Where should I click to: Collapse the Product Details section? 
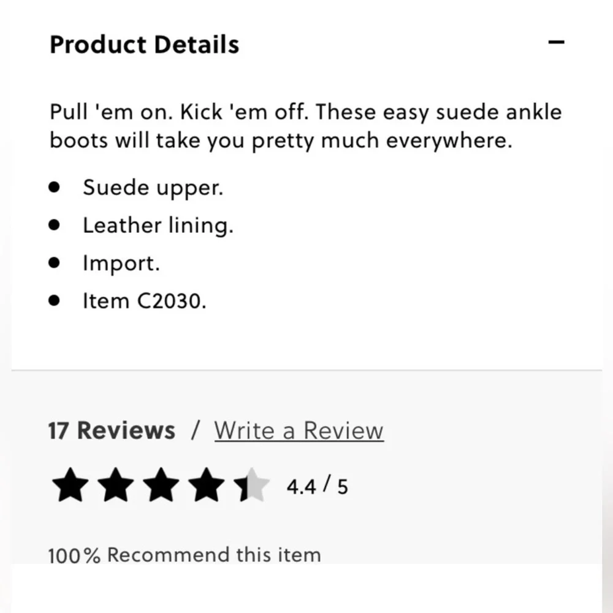(x=556, y=42)
